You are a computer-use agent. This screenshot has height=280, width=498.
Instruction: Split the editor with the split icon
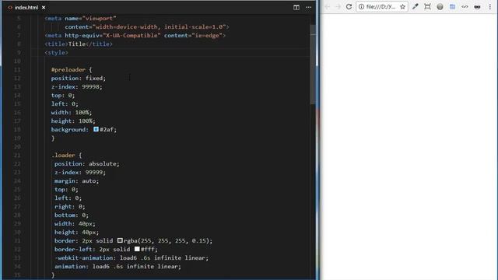click(x=296, y=7)
